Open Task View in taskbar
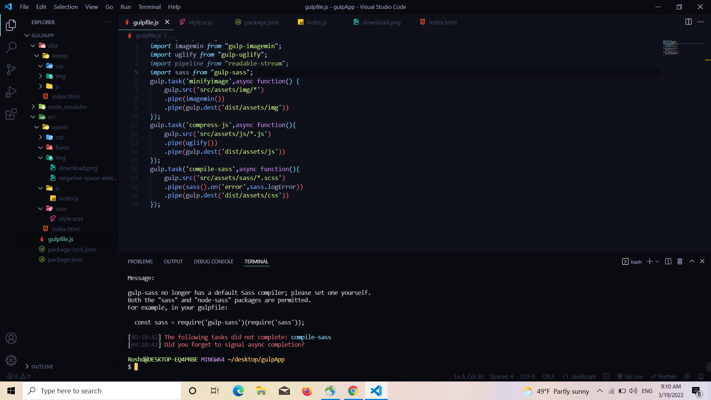The height and width of the screenshot is (400, 711). coord(215,391)
